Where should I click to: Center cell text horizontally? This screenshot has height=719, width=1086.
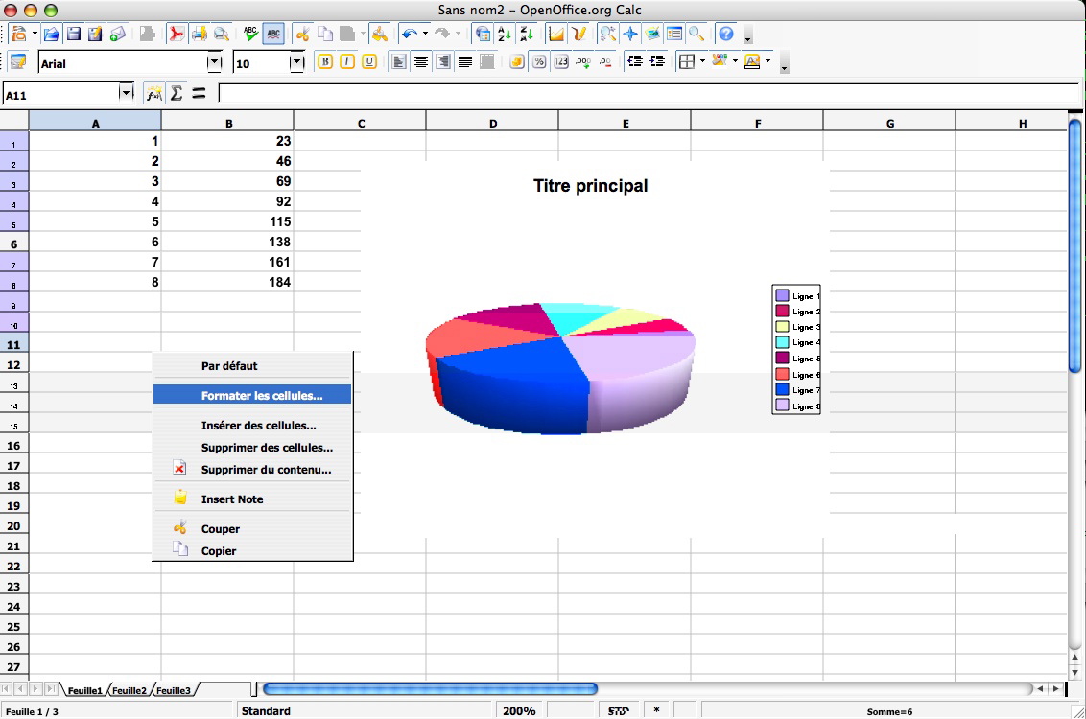click(x=421, y=61)
